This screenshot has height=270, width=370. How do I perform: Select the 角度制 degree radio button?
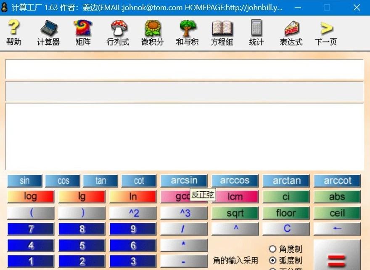point(273,249)
